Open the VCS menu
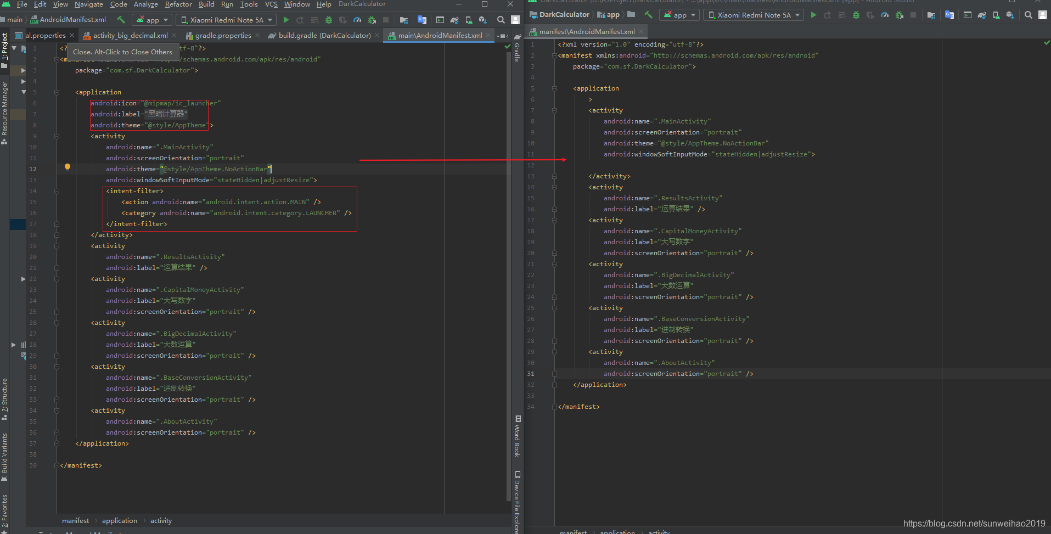 tap(271, 4)
